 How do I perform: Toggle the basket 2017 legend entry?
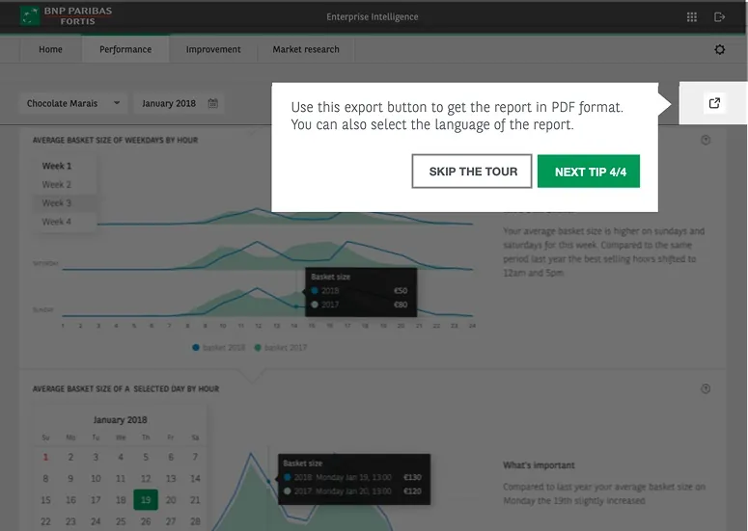click(x=281, y=348)
